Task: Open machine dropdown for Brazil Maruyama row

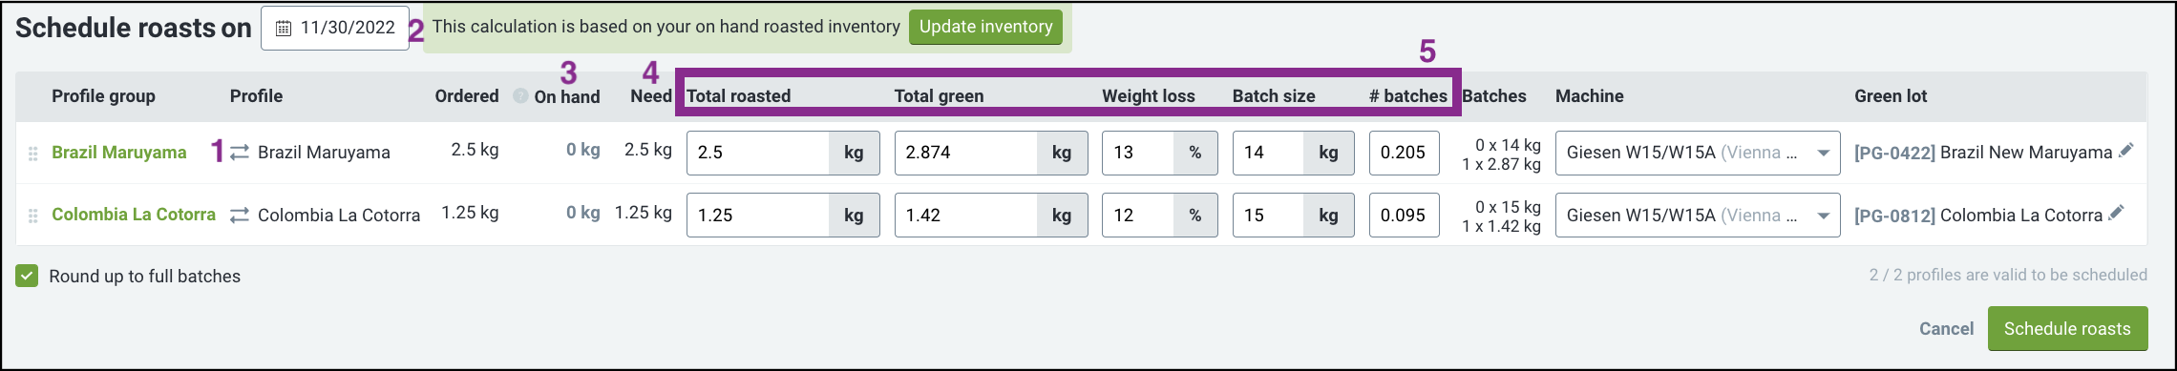Action: coord(1698,153)
